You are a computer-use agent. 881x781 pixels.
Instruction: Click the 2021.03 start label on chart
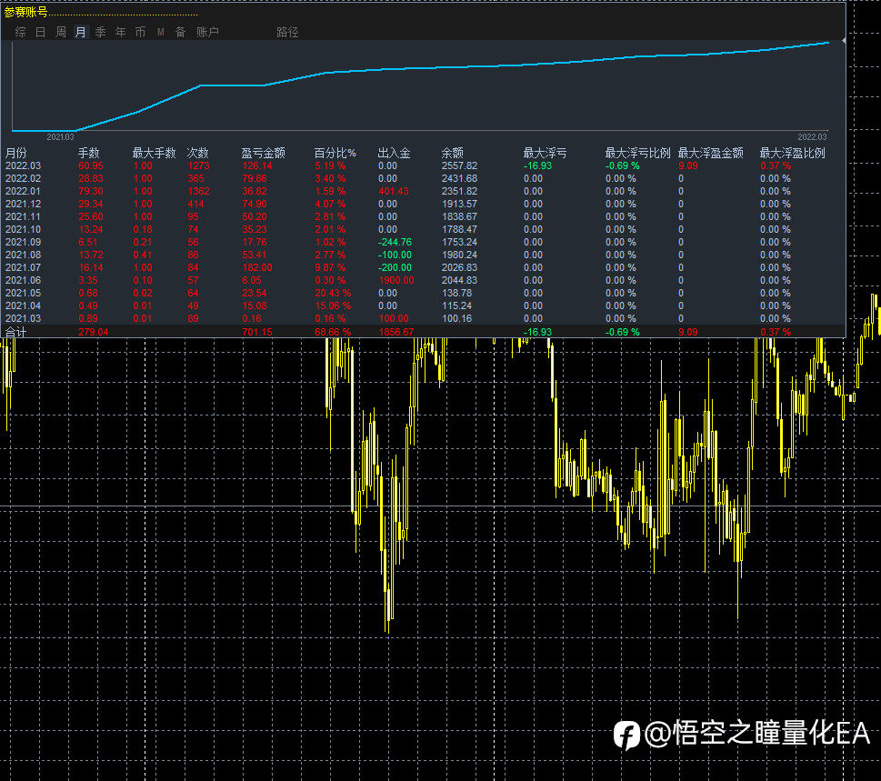[x=60, y=136]
